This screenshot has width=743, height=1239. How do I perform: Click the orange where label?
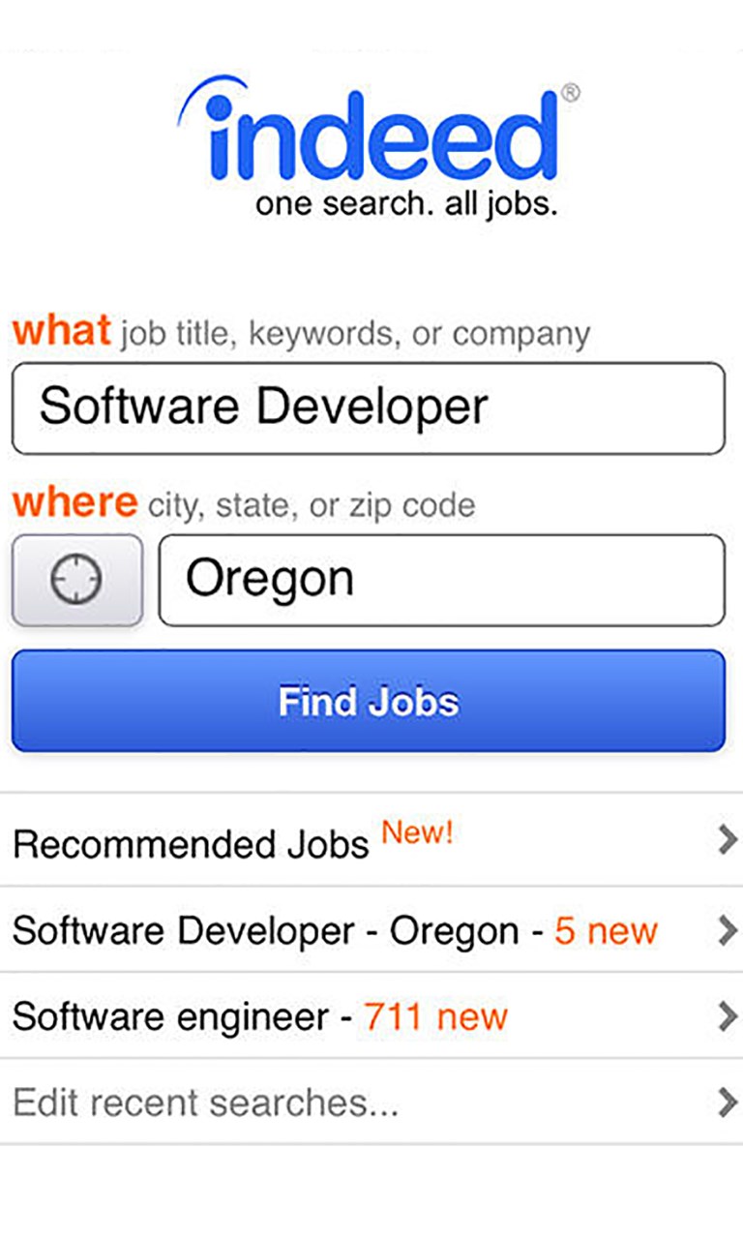click(x=74, y=502)
